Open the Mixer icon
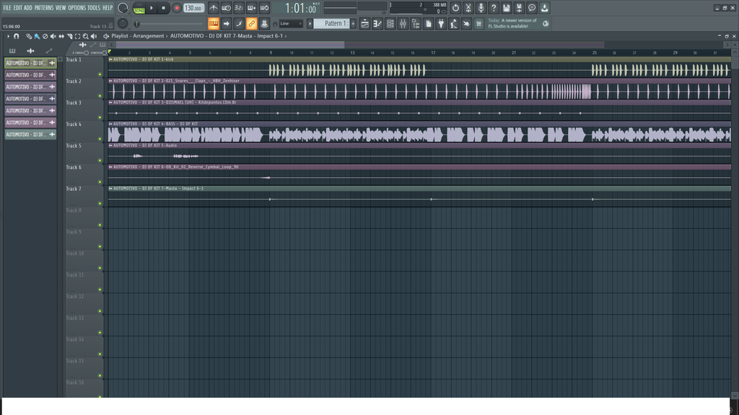Screen dimensions: 739x415 click(403, 24)
